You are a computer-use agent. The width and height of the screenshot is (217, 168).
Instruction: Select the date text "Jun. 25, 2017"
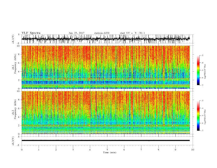pos(76,33)
